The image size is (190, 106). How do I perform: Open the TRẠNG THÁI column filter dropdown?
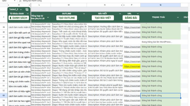178,17
